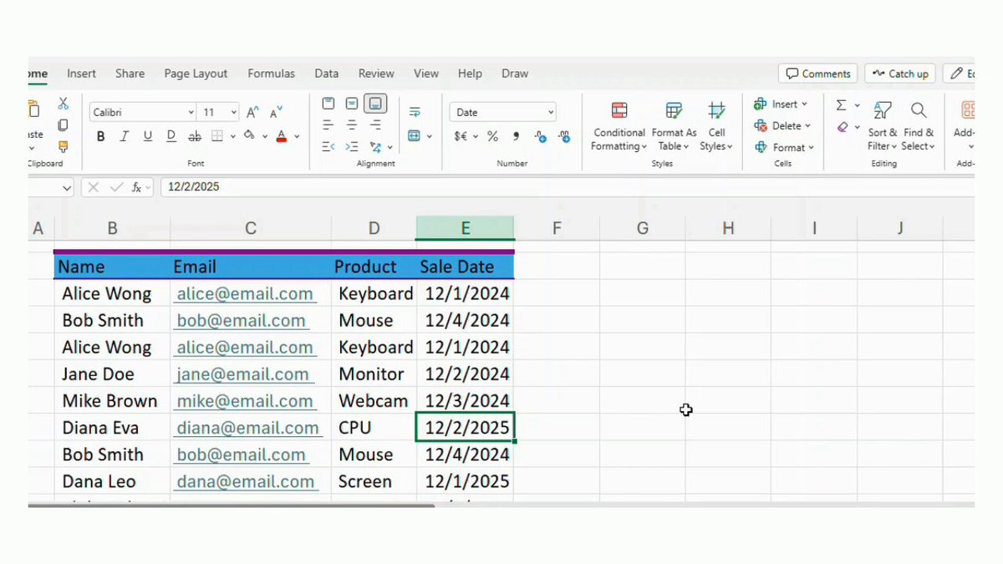Open the Review tab

point(376,74)
